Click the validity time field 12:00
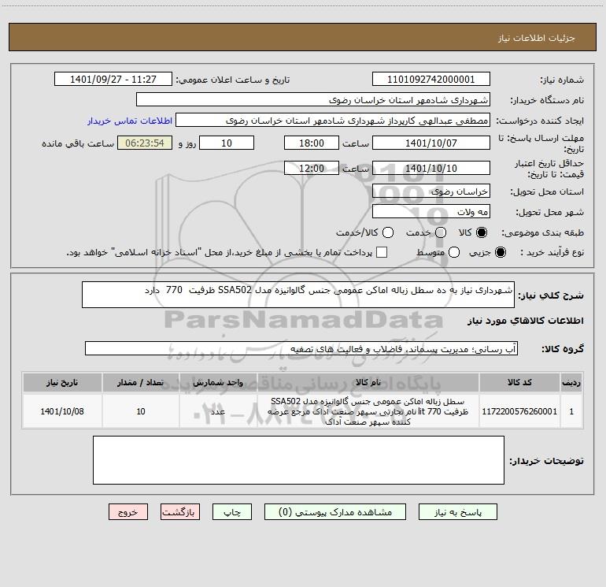 pyautogui.click(x=312, y=168)
